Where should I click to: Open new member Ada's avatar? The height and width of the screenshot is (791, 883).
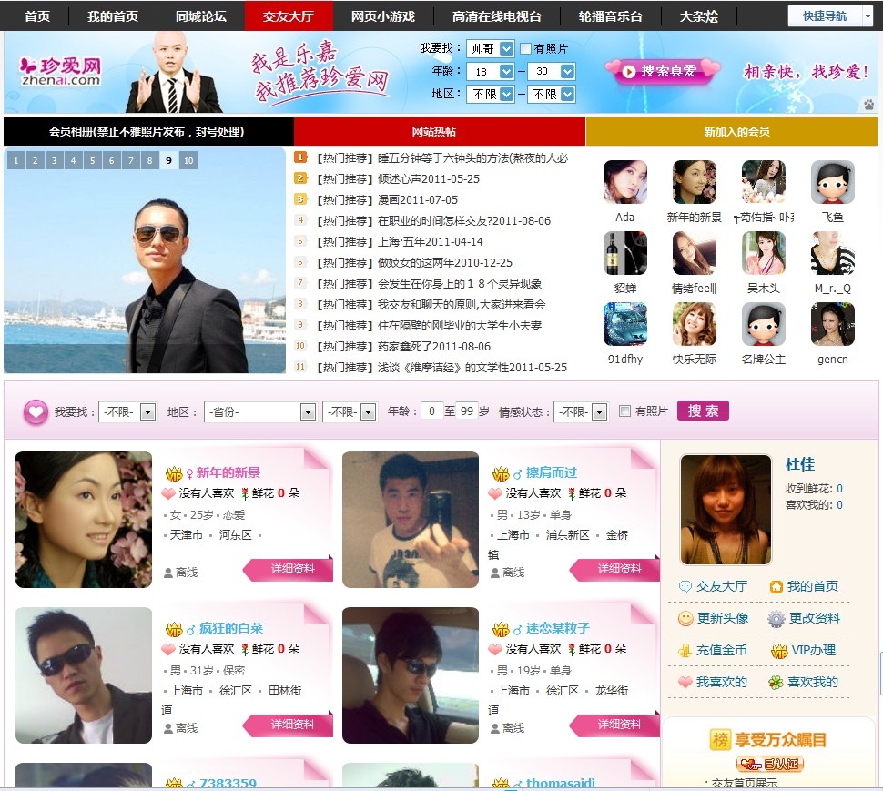pyautogui.click(x=625, y=182)
